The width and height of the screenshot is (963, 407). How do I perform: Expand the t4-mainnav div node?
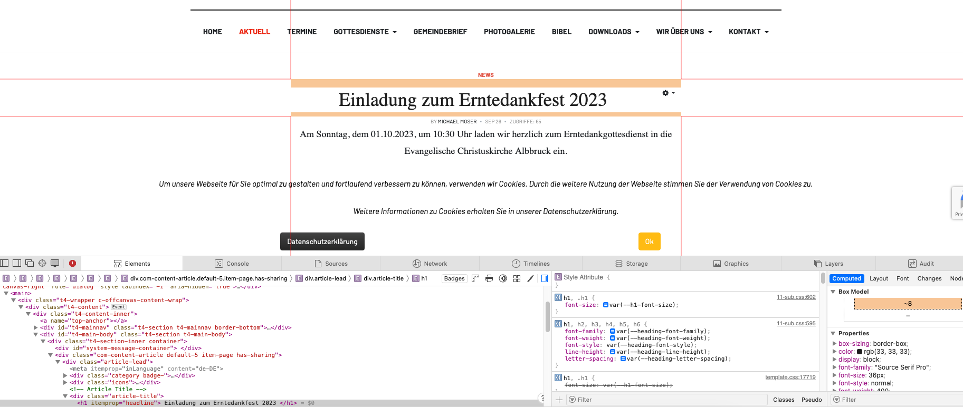[x=36, y=328]
